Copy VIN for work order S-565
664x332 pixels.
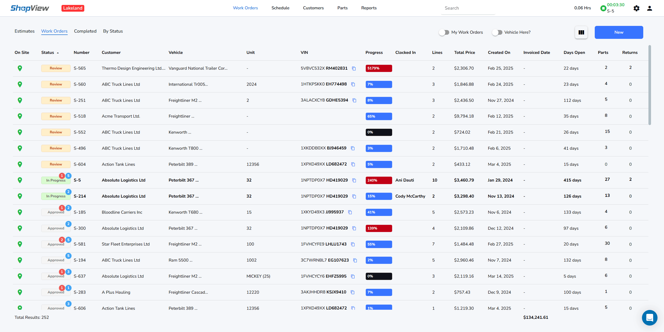(354, 68)
